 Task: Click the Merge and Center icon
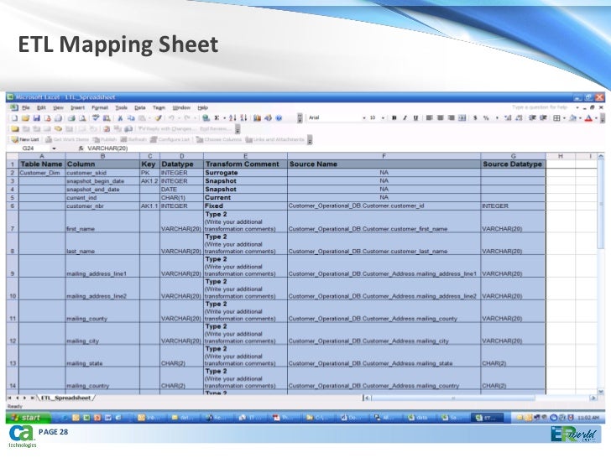[x=462, y=117]
